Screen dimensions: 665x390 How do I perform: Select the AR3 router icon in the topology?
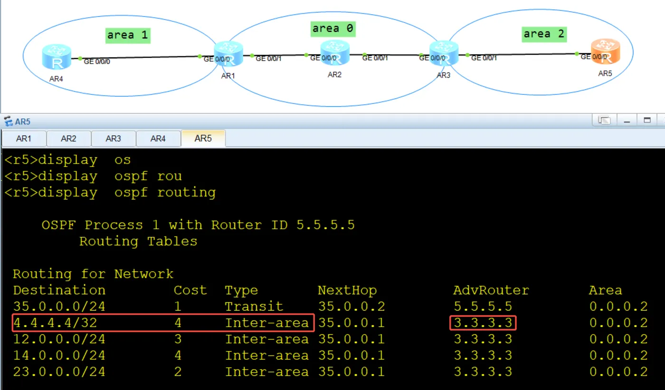(443, 53)
